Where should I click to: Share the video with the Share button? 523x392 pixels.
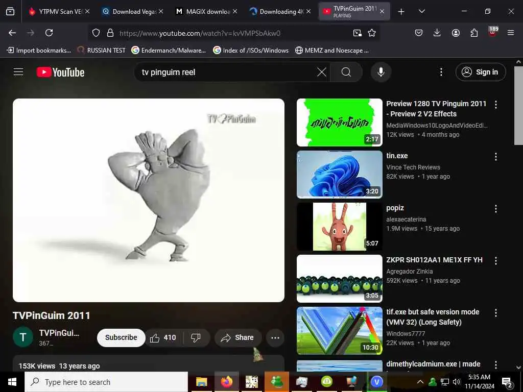pos(237,338)
